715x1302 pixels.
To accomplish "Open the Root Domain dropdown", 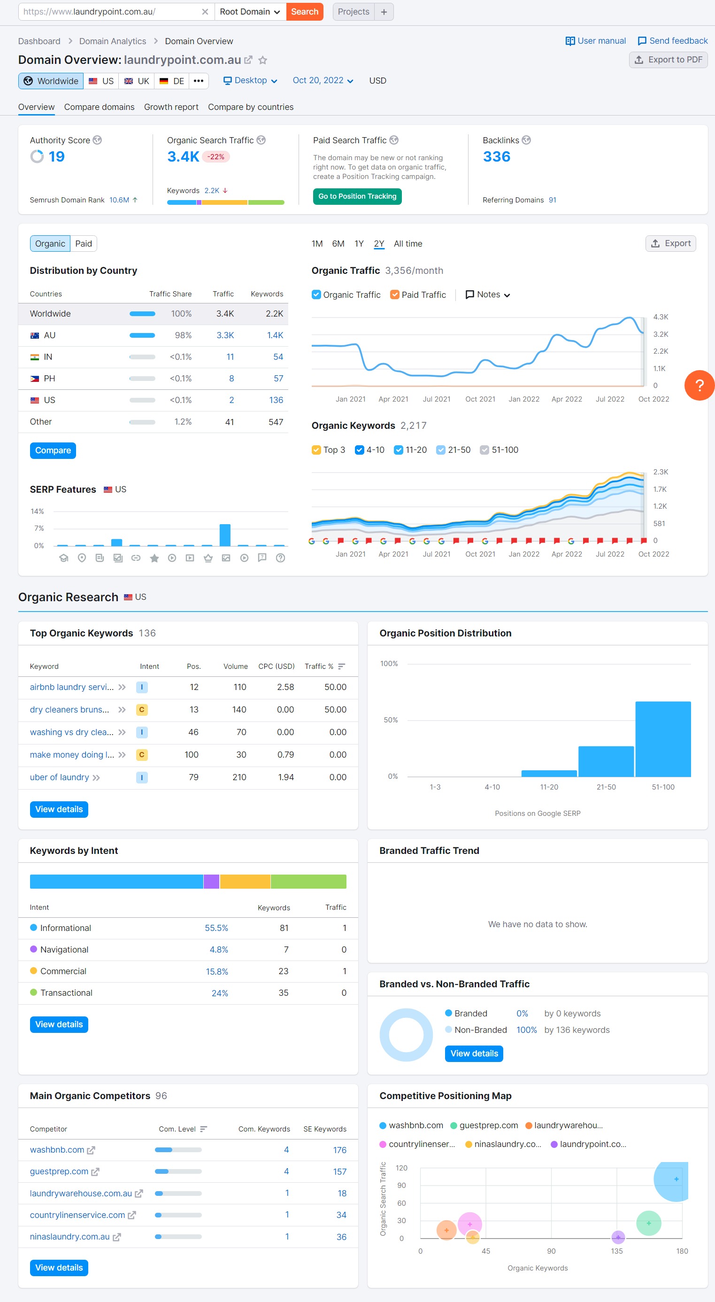I will pos(250,12).
